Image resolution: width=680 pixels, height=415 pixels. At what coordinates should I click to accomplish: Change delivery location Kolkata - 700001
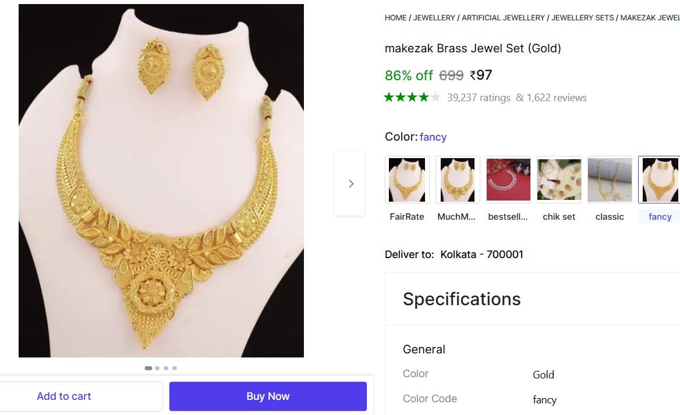[x=481, y=255]
